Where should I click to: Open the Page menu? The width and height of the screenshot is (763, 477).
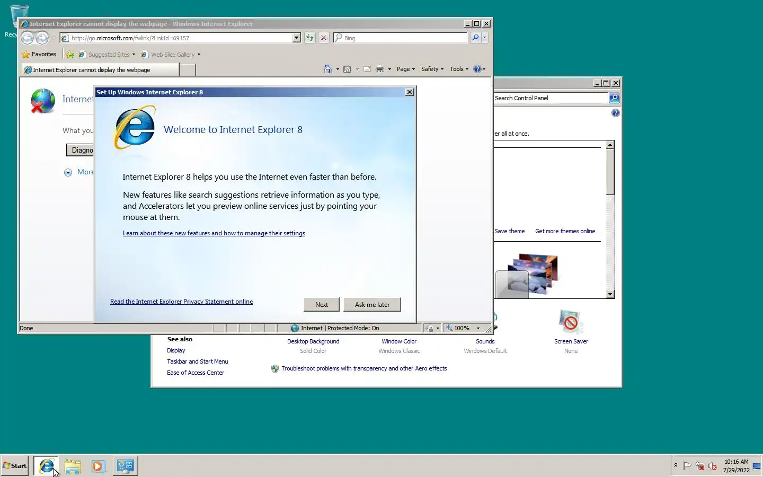[405, 69]
